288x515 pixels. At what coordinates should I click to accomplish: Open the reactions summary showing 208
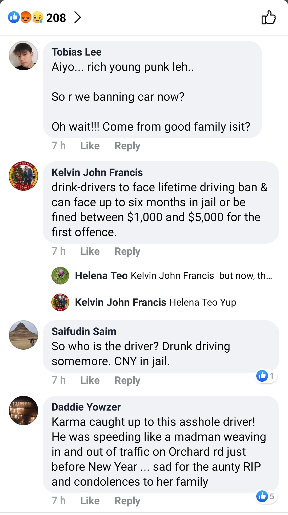coord(37,18)
